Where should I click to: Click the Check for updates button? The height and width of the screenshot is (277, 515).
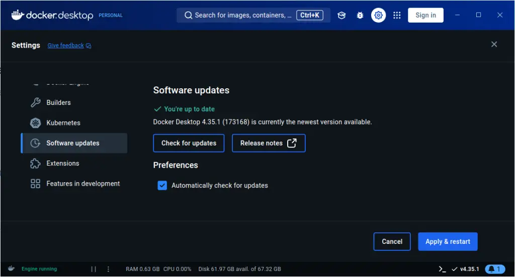pos(189,143)
